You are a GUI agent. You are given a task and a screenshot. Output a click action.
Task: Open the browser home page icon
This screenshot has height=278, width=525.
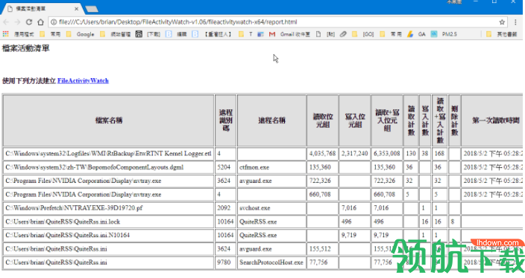(x=40, y=22)
